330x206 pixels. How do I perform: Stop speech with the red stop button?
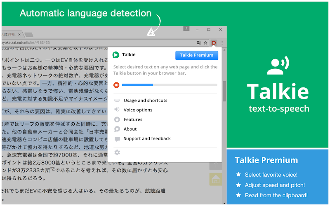[116, 85]
